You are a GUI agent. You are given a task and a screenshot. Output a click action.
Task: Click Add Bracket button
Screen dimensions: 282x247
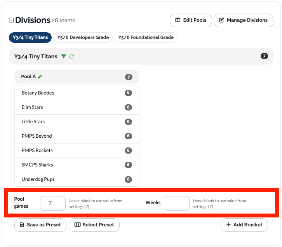click(x=244, y=225)
